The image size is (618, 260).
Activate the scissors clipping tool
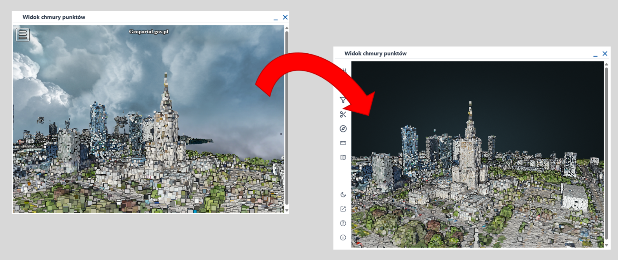point(343,114)
